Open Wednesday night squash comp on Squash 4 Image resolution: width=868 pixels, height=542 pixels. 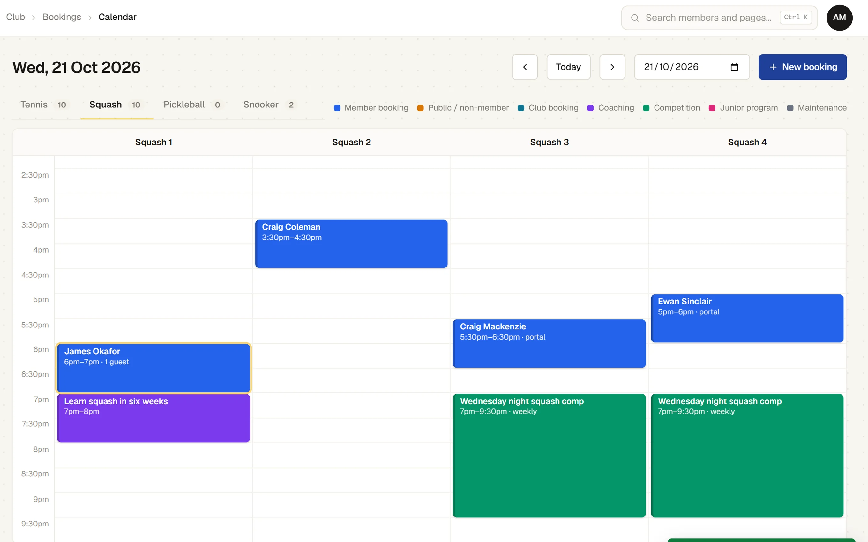pos(747,456)
